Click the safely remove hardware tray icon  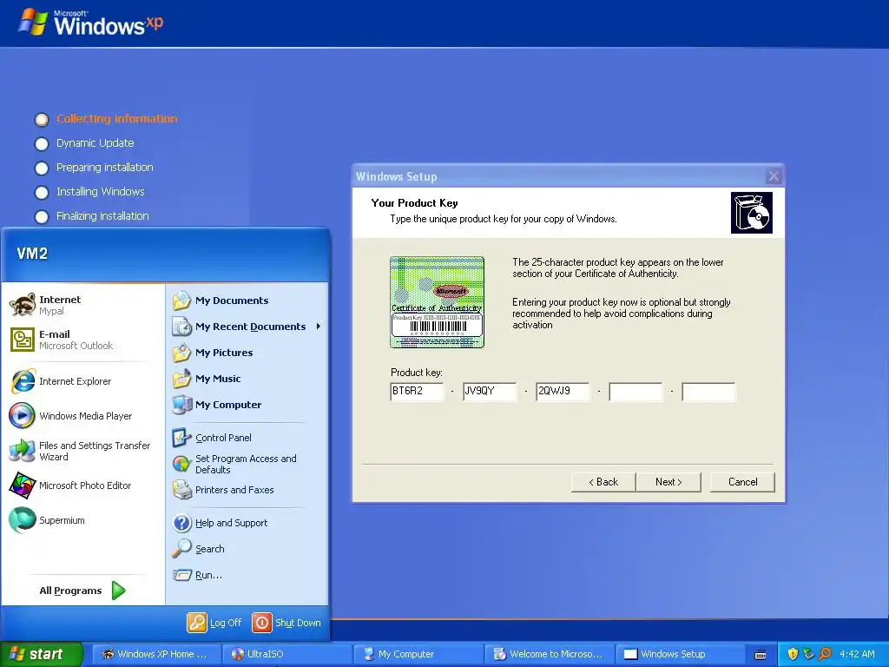808,654
